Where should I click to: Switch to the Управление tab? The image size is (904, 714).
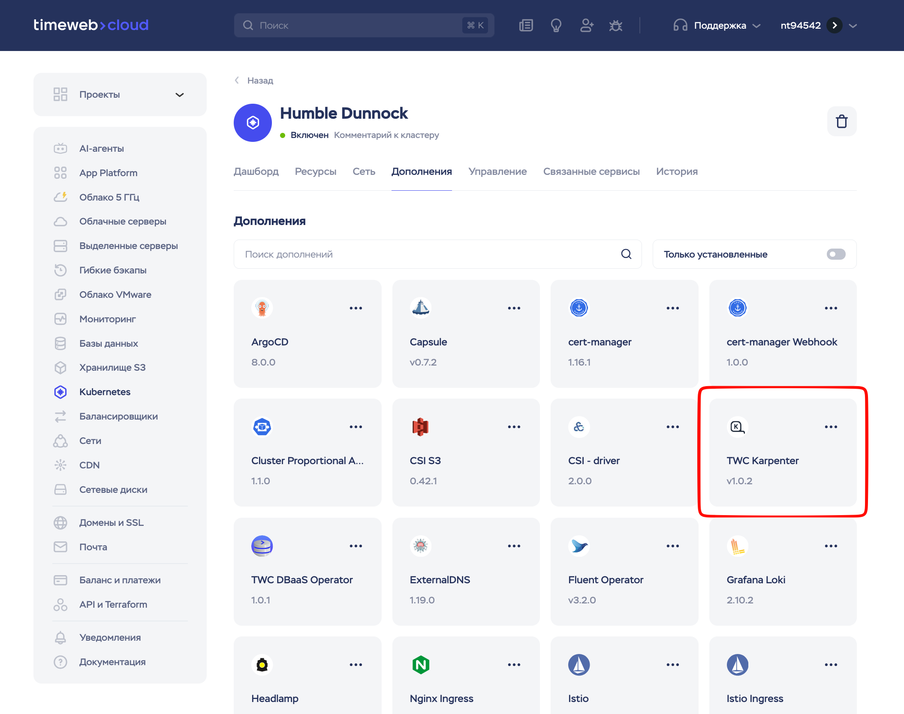coord(497,171)
